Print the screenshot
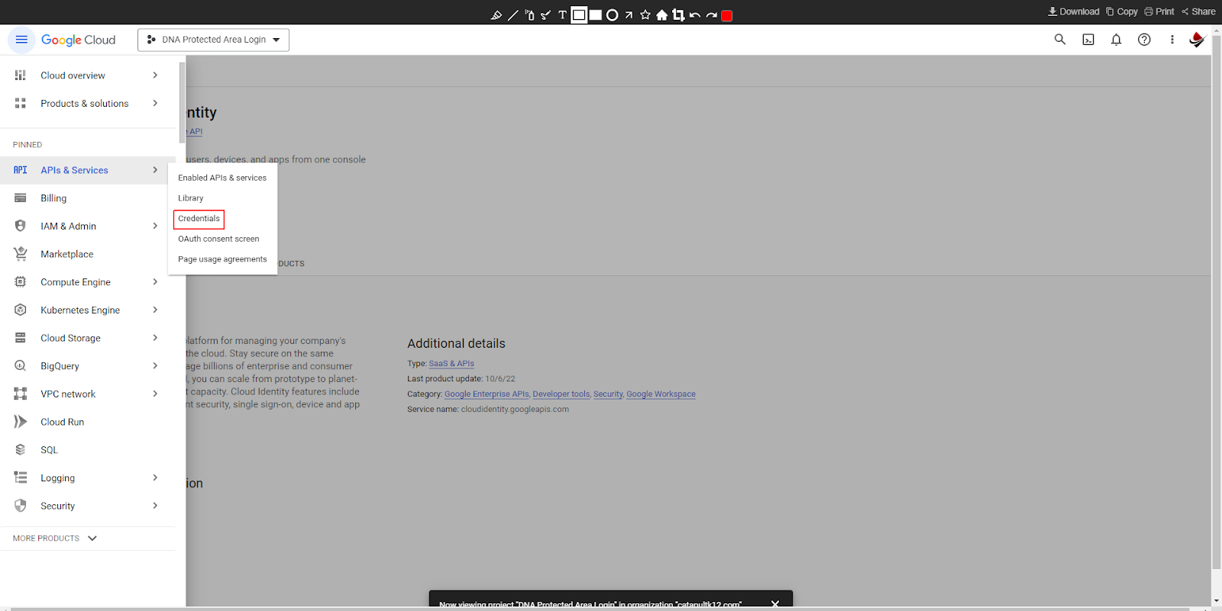The height and width of the screenshot is (611, 1222). (1159, 11)
